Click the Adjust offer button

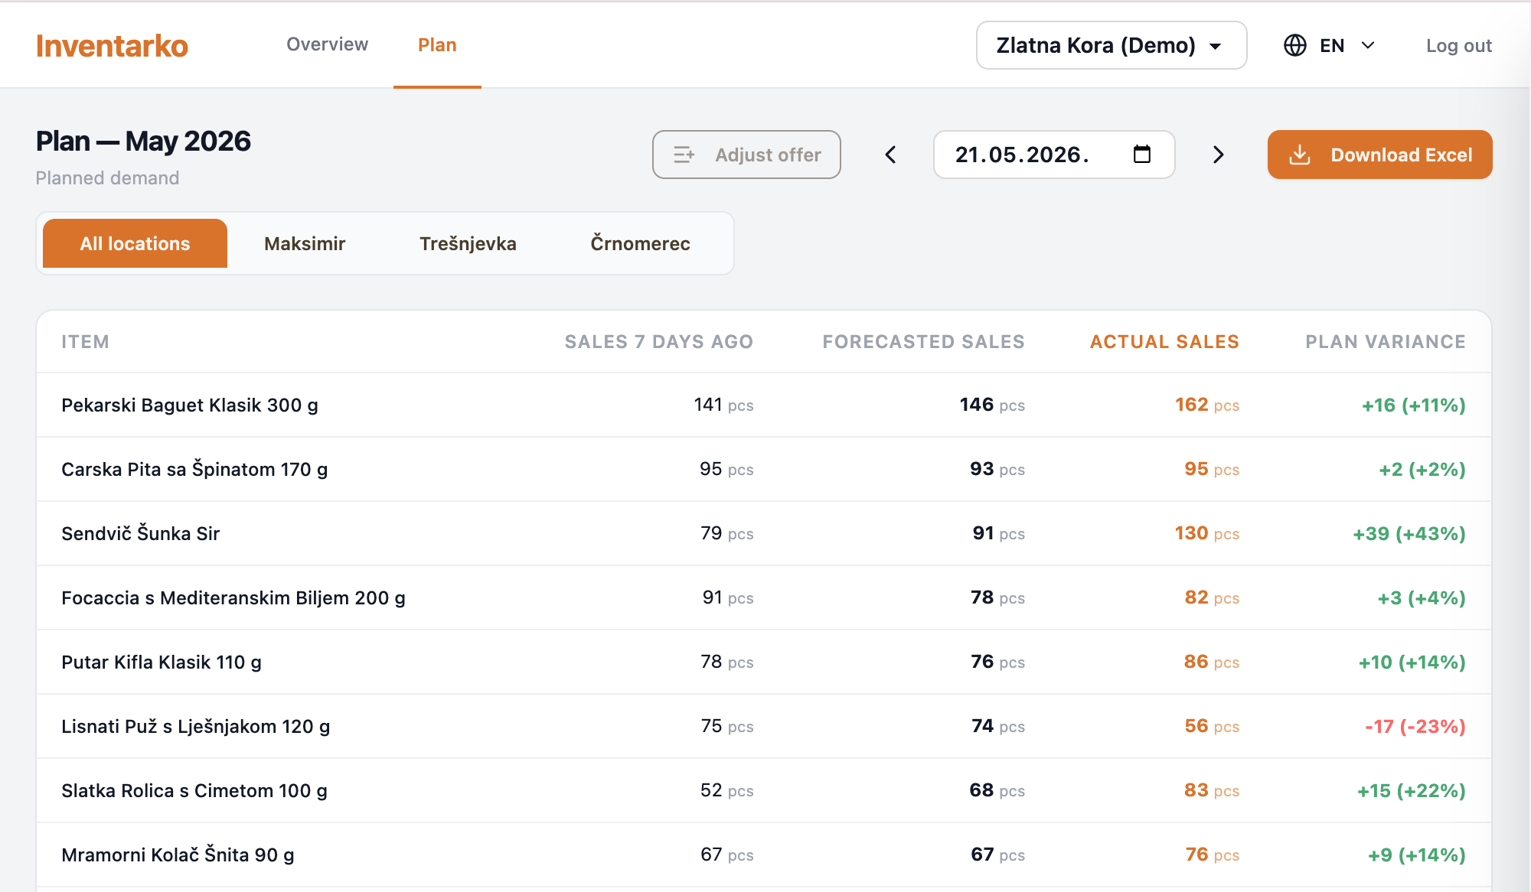(x=746, y=155)
